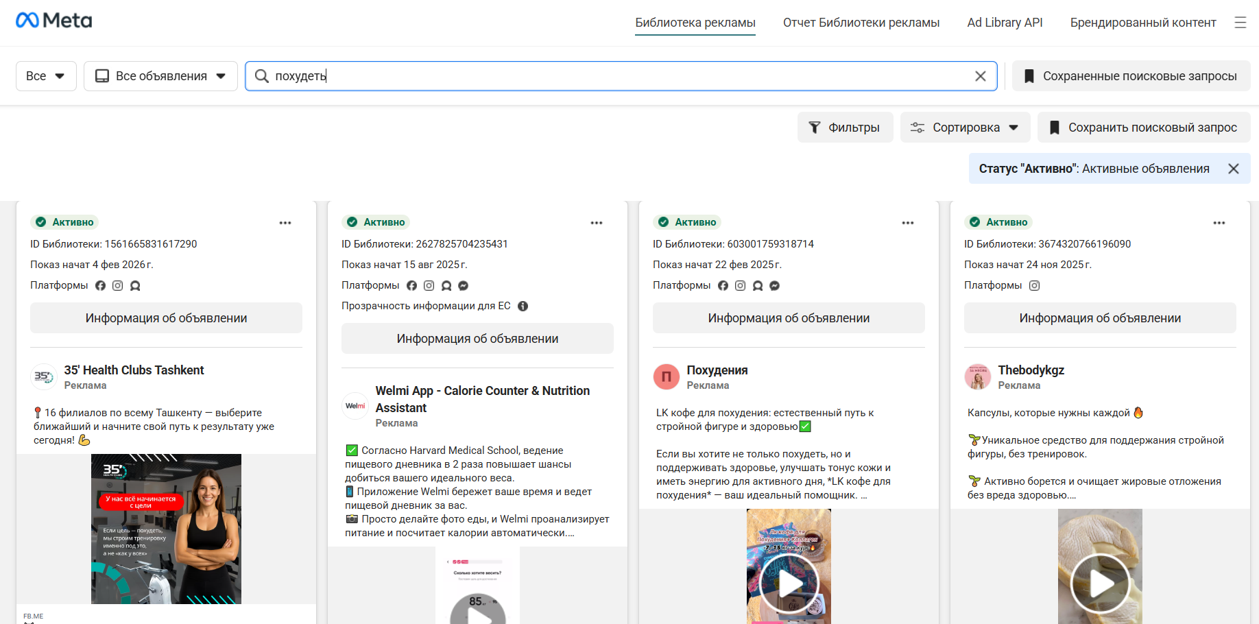
Task: Remove the Активно status filter chip
Action: 1234,168
